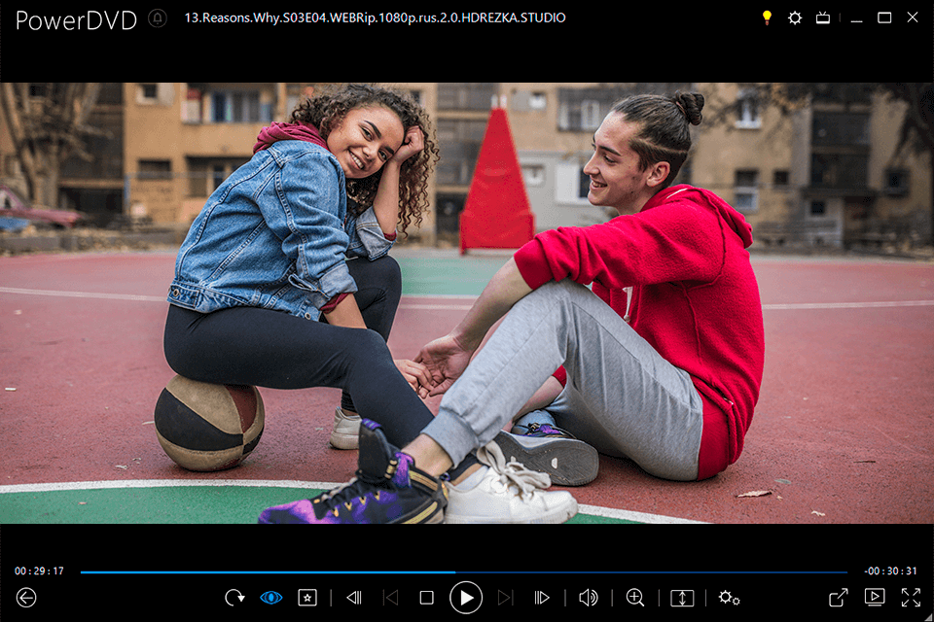Screen dimensions: 934x622
Task: Step backward one frame
Action: tap(354, 598)
